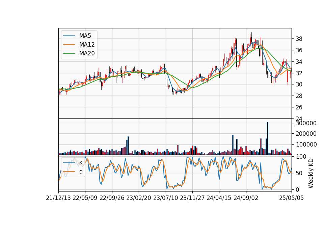Click the 26 price axis label
This screenshot has height=233, width=324.
[x=299, y=107]
